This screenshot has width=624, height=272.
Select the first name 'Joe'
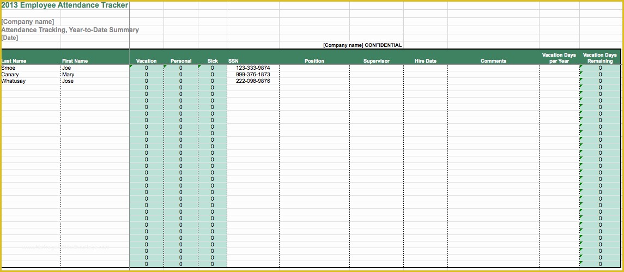pyautogui.click(x=66, y=68)
